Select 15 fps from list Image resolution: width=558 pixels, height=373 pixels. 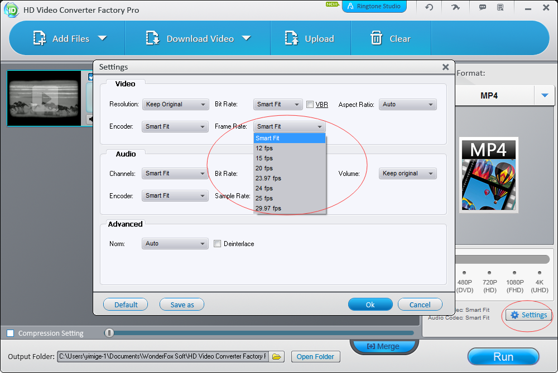pos(289,158)
